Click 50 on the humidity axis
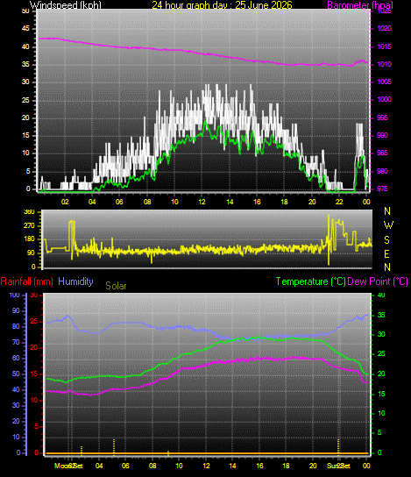This screenshot has height=477, width=411. coord(16,374)
